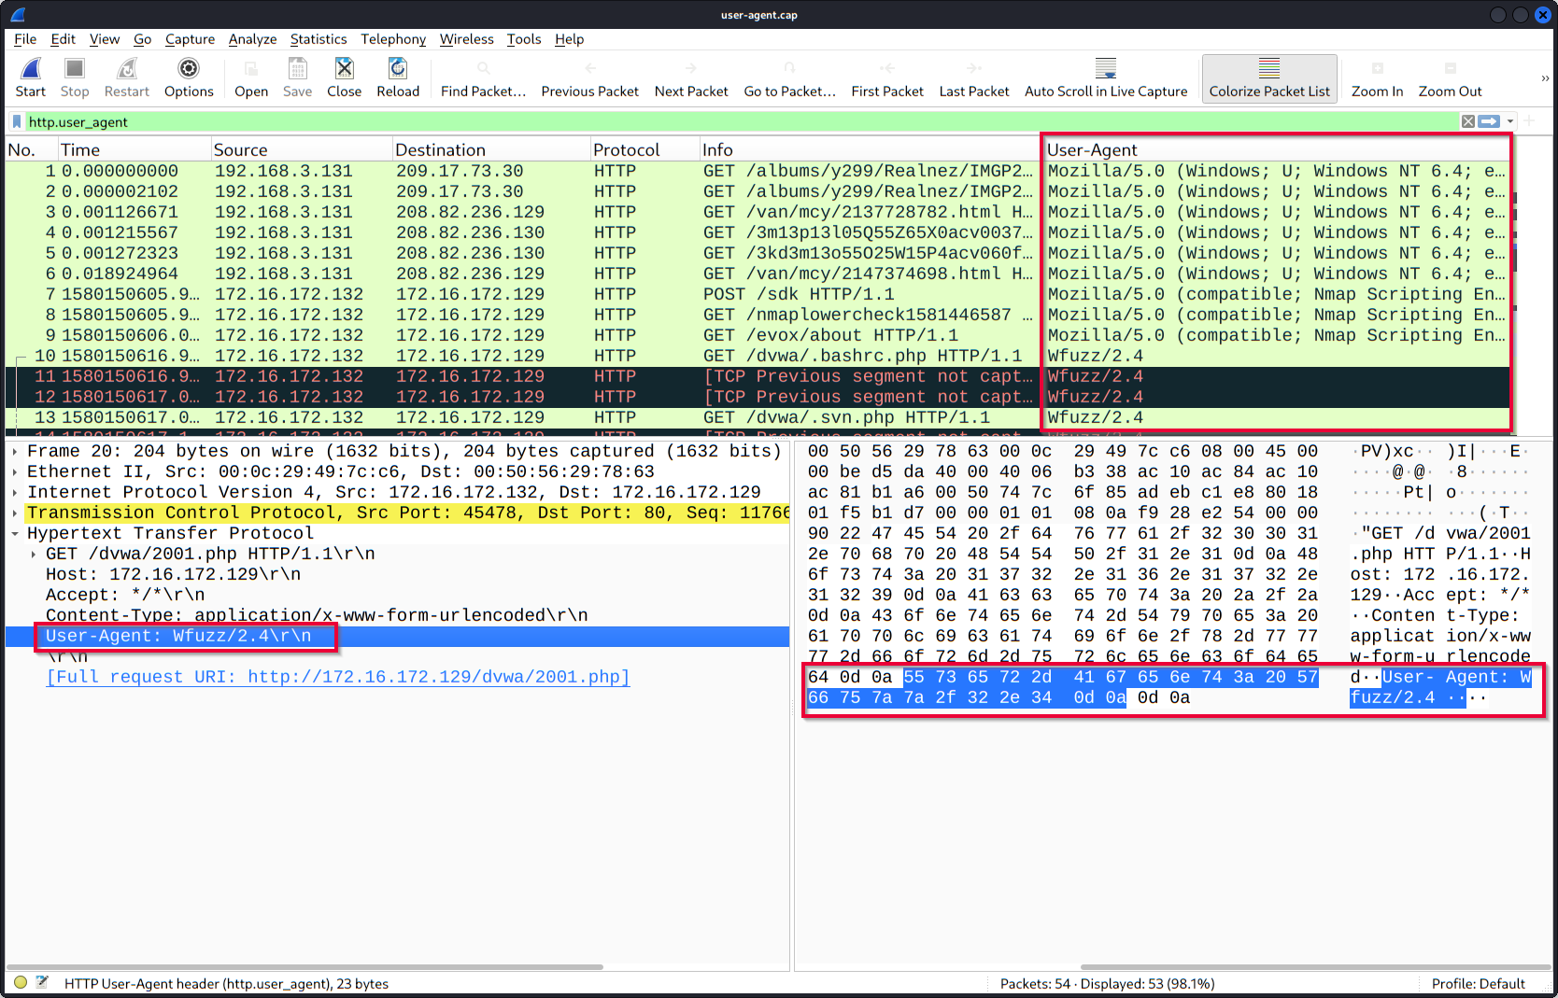Toggle Auto Scroll in Live Capture

click(x=1106, y=69)
